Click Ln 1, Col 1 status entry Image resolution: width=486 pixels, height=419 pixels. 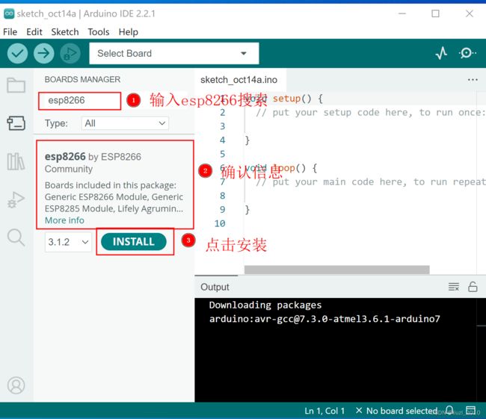pyautogui.click(x=324, y=411)
